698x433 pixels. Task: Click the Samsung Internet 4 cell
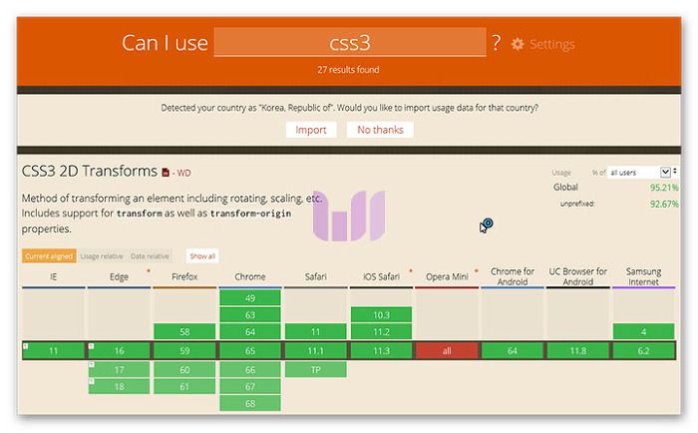pyautogui.click(x=644, y=332)
